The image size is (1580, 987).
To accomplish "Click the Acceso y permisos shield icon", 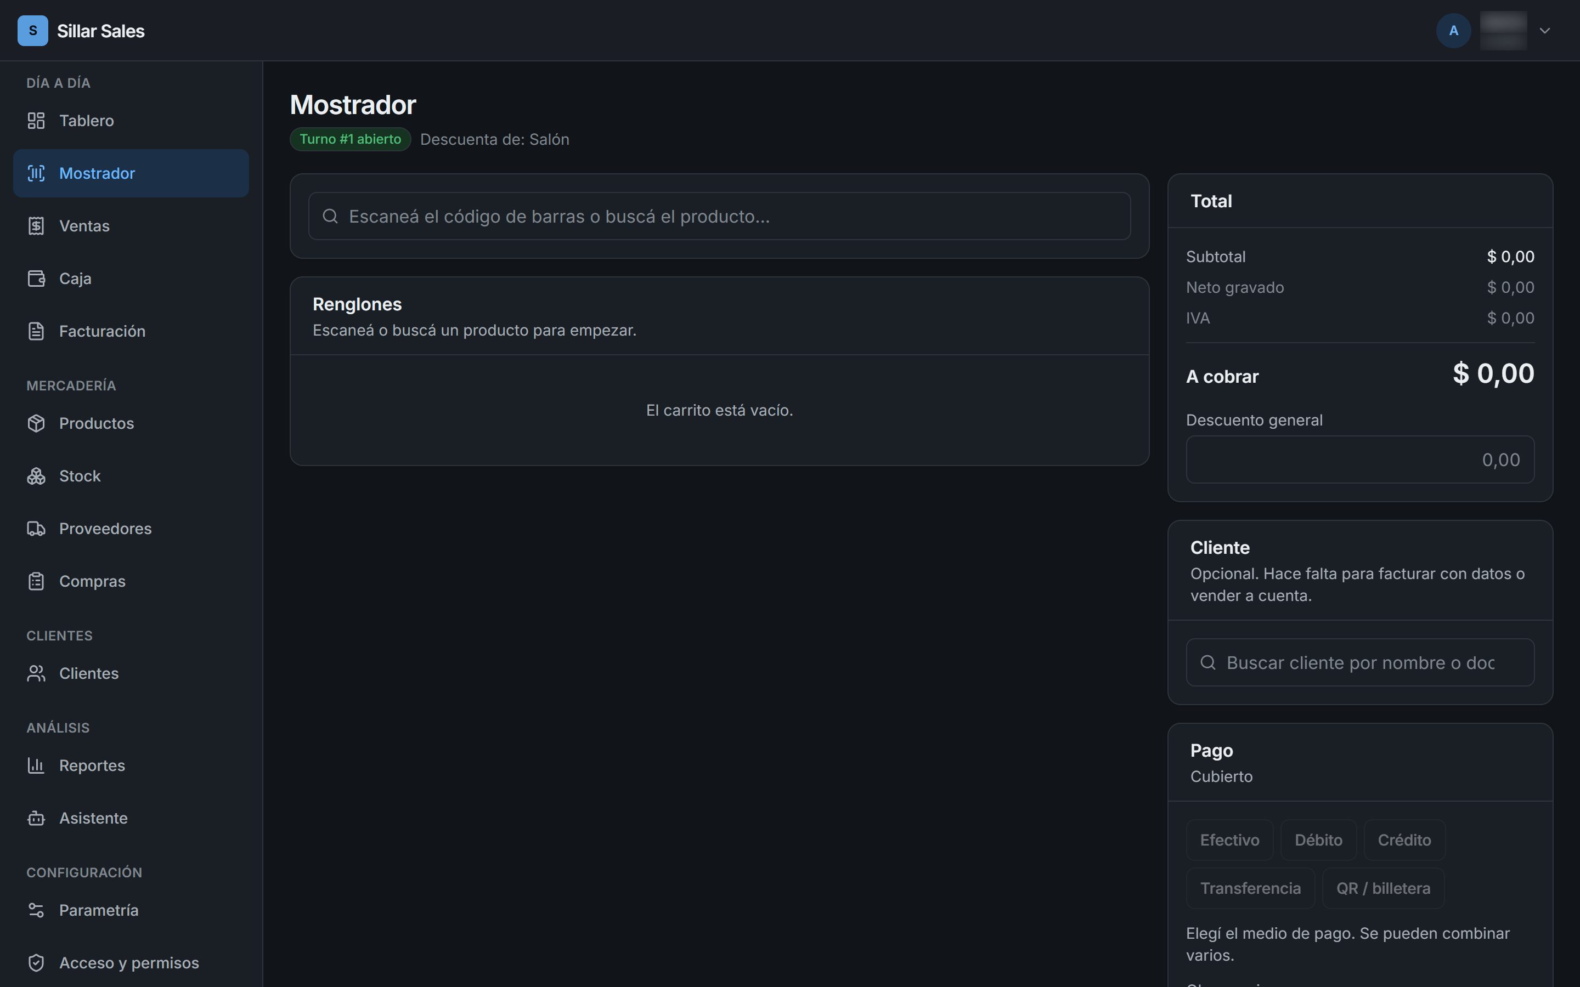I will pyautogui.click(x=36, y=963).
